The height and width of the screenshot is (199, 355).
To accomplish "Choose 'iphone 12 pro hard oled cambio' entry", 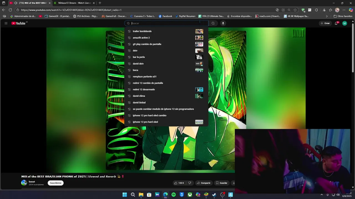I will click(x=166, y=115).
